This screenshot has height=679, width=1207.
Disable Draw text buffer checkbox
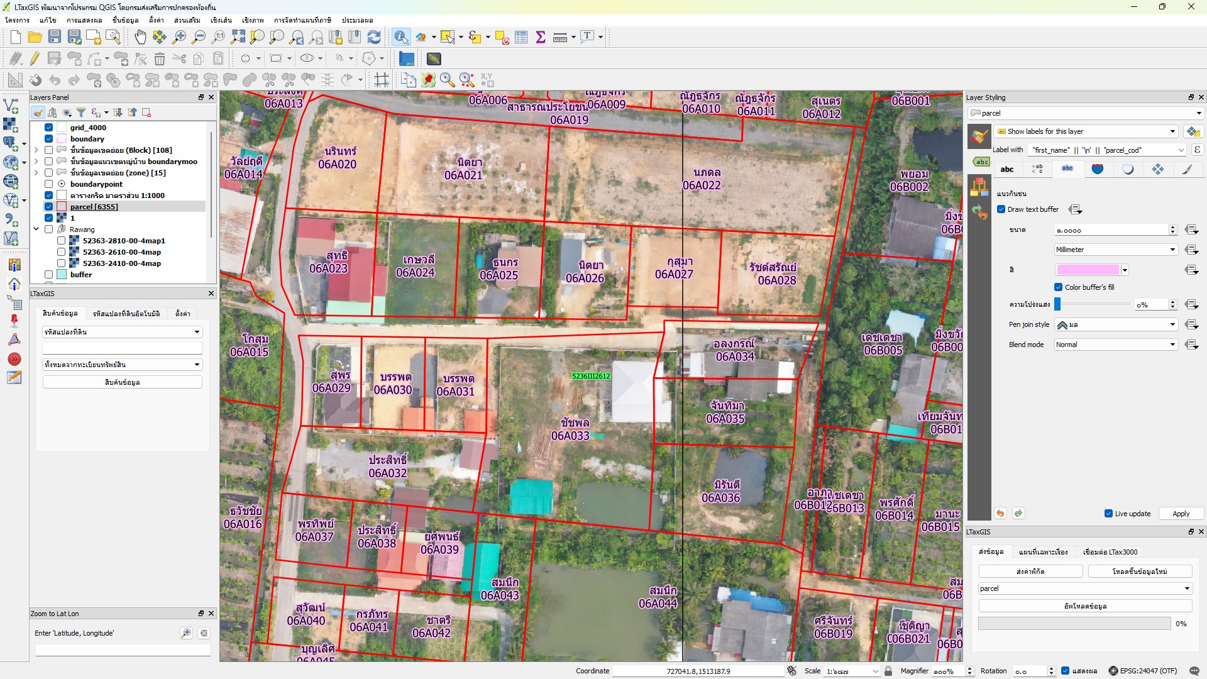pyautogui.click(x=1001, y=209)
